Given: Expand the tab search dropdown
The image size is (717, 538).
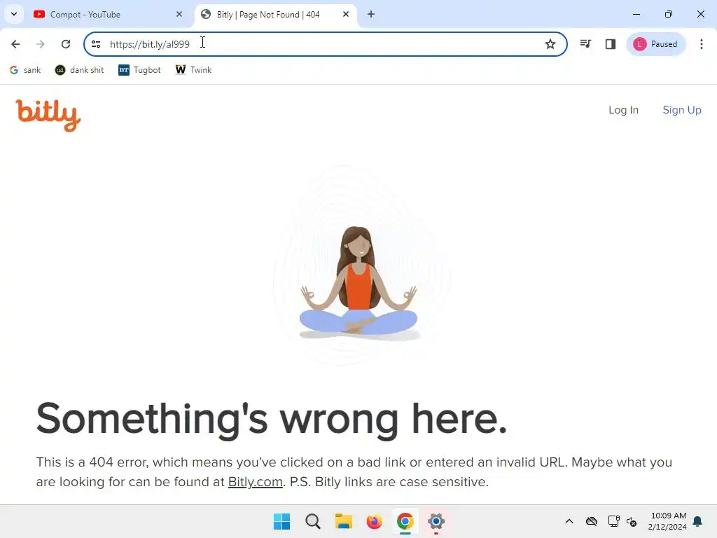Looking at the screenshot, I should pyautogui.click(x=14, y=14).
